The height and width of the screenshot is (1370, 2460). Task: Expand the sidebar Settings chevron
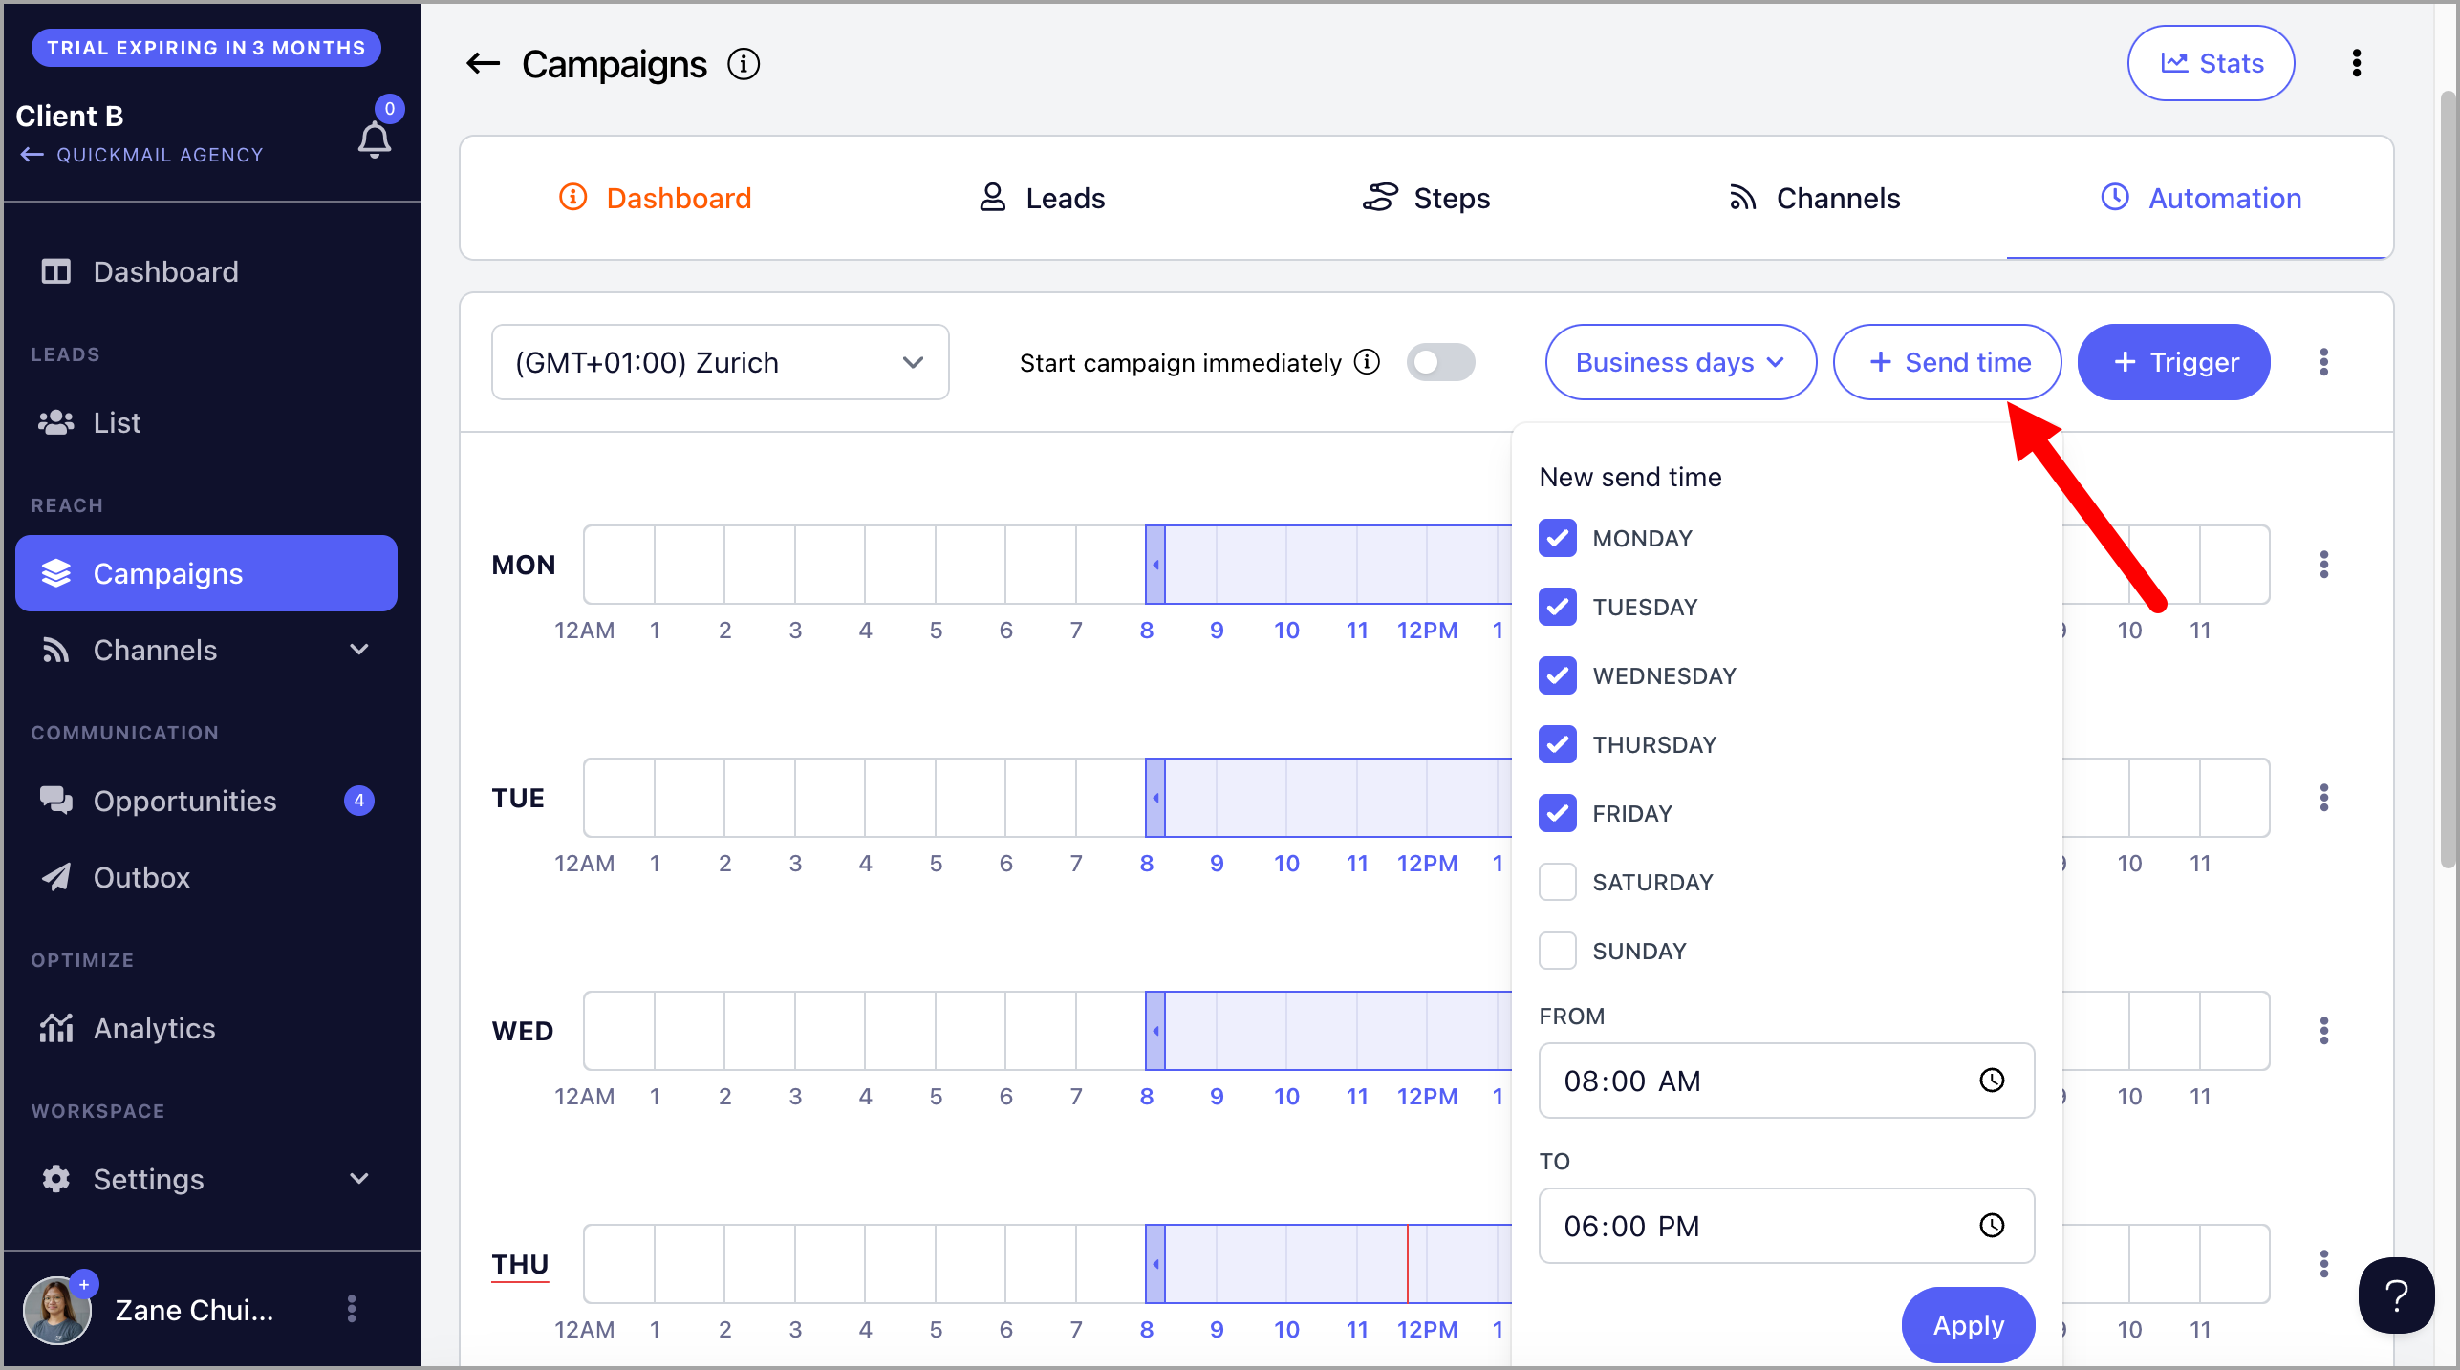pyautogui.click(x=359, y=1179)
